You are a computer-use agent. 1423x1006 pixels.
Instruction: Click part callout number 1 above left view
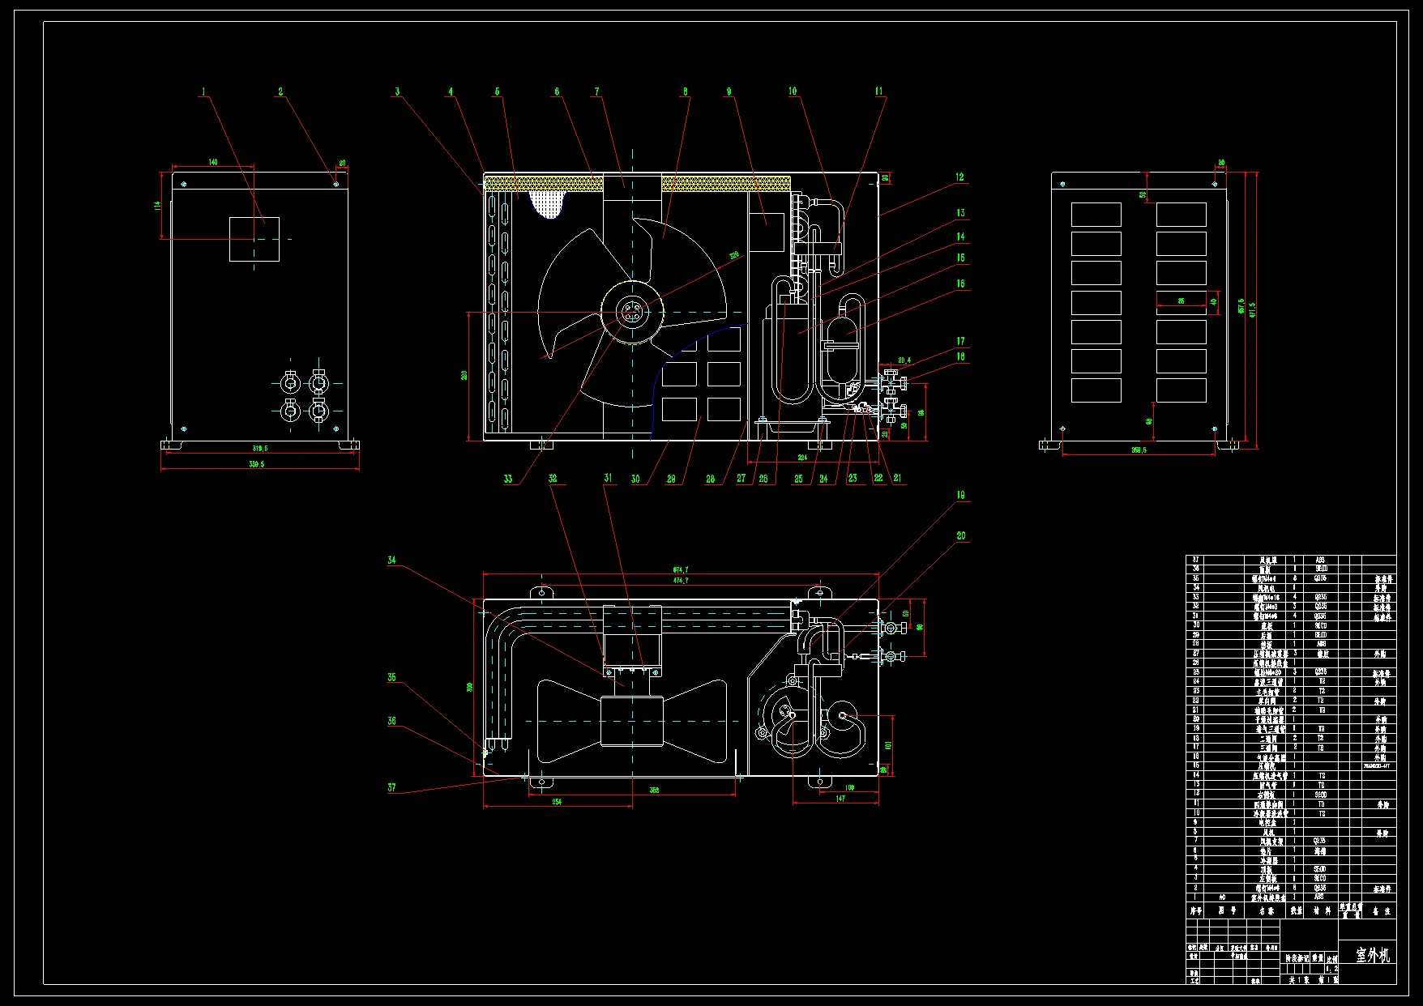coord(203,92)
